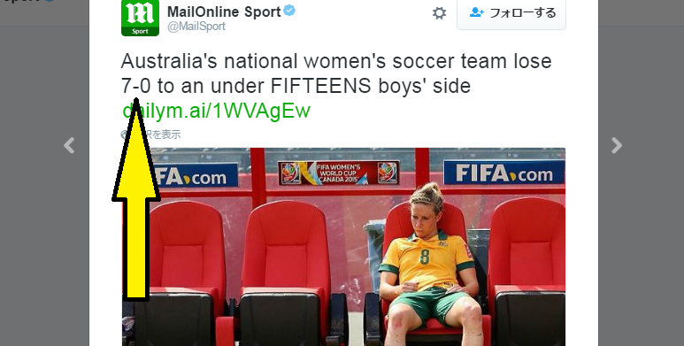
Task: Click the add-person icon in the follow button
Action: click(476, 12)
